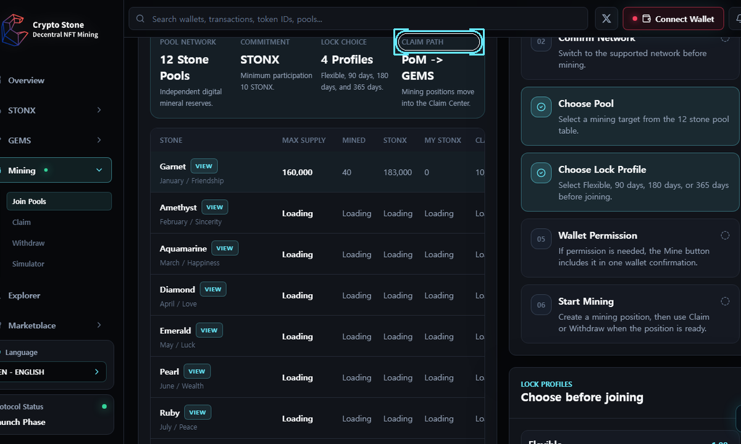Click the MY STONX column header

coord(443,141)
